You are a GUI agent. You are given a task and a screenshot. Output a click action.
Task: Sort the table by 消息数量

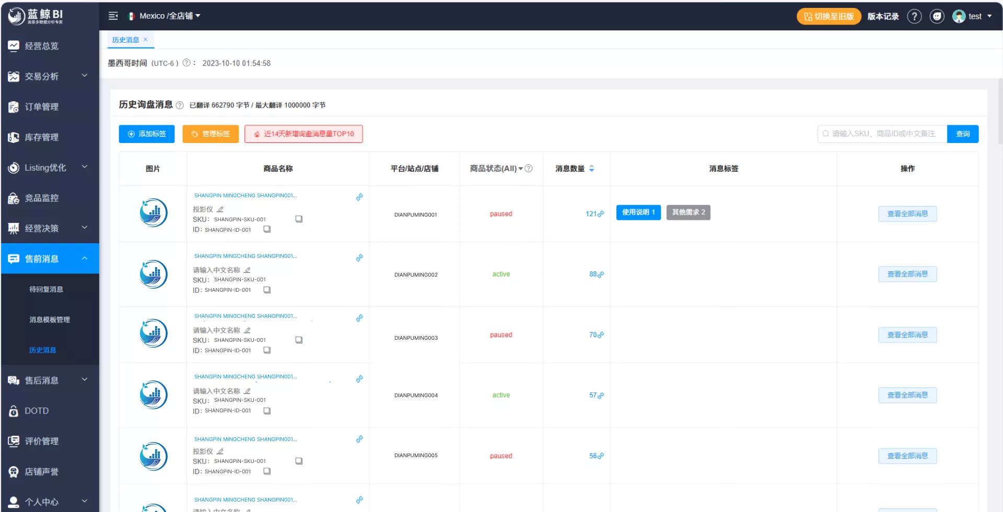tap(591, 169)
